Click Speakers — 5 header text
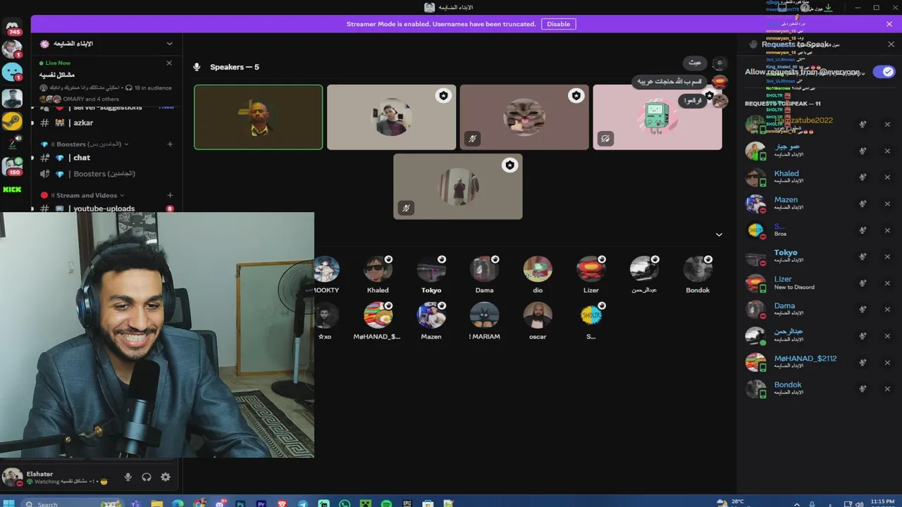The image size is (902, 507). point(235,67)
